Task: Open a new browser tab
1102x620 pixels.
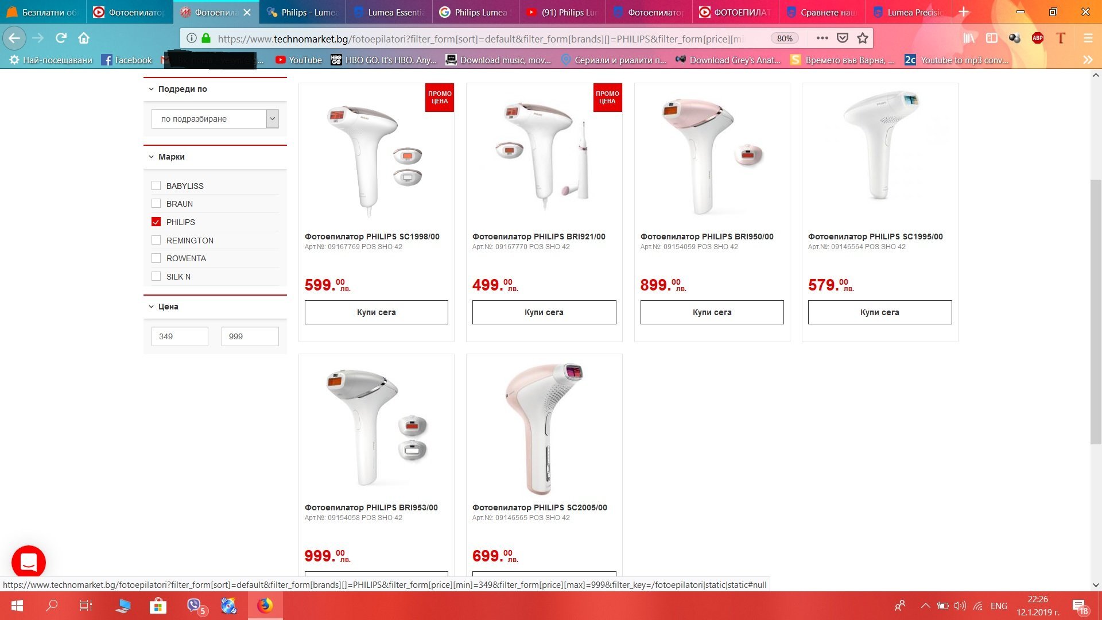Action: pos(964,12)
